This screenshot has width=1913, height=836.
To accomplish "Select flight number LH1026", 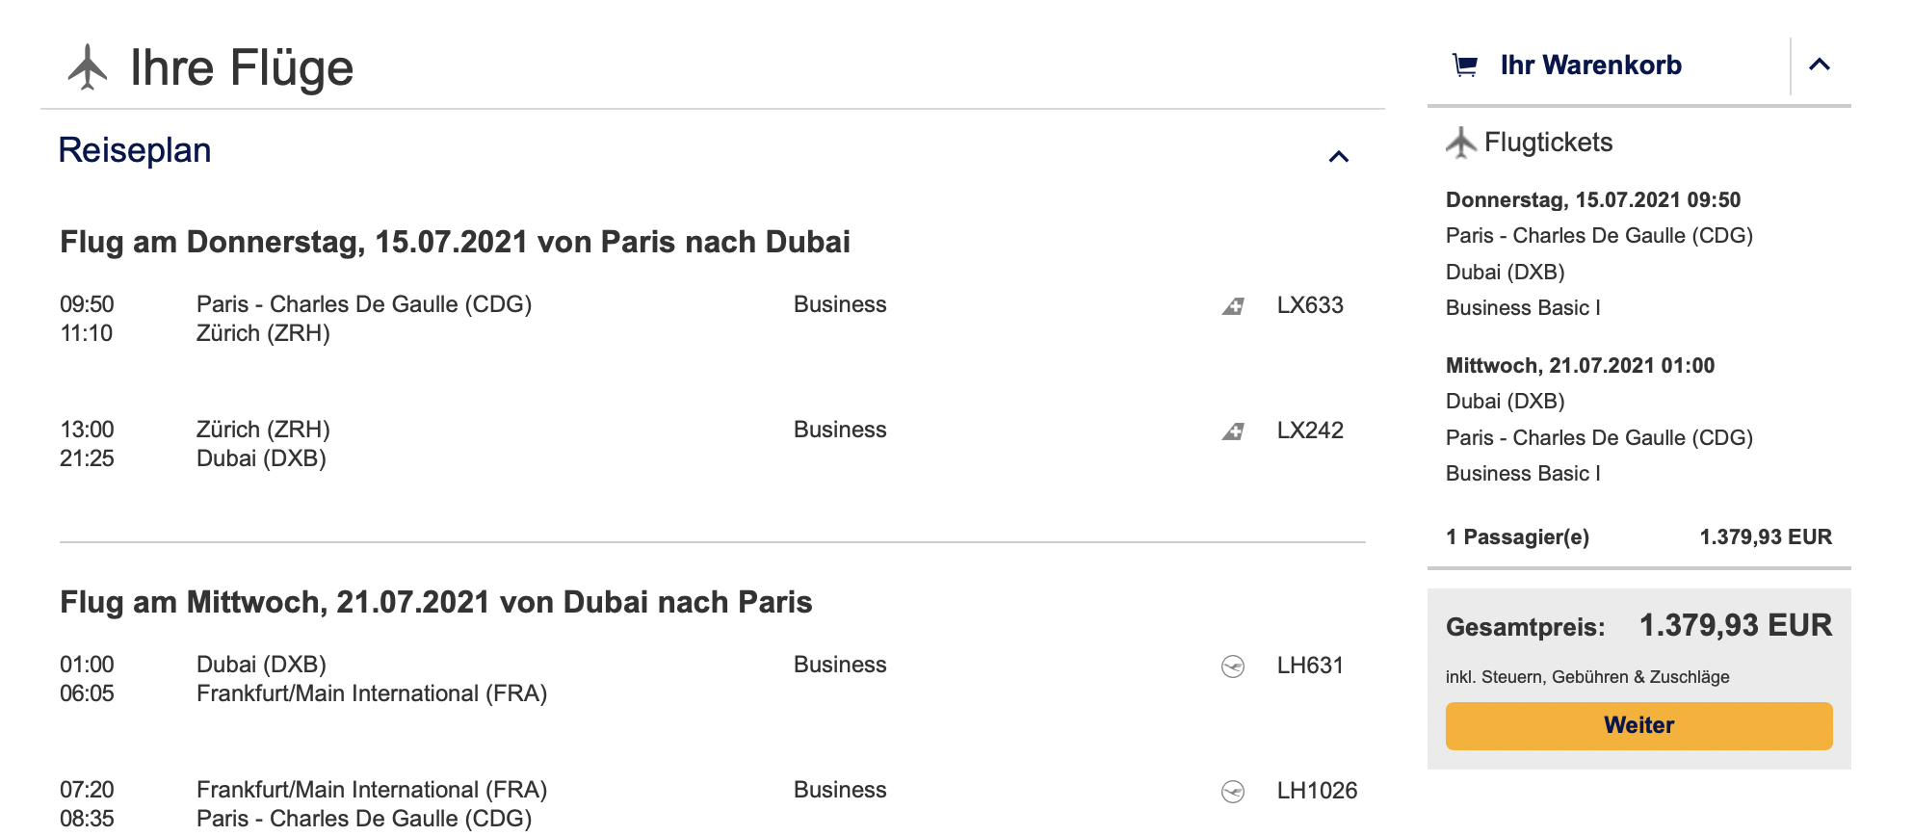I will [1317, 791].
